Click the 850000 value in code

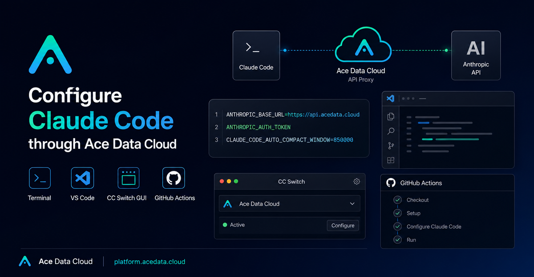click(x=343, y=140)
